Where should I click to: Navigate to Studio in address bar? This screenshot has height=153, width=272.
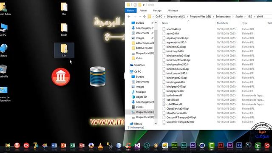point(239,17)
